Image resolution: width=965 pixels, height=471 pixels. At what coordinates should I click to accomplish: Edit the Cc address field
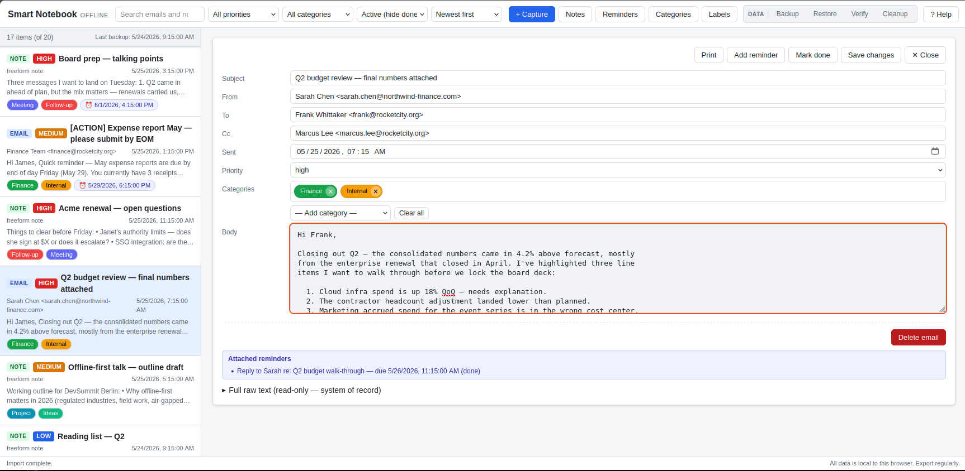618,133
